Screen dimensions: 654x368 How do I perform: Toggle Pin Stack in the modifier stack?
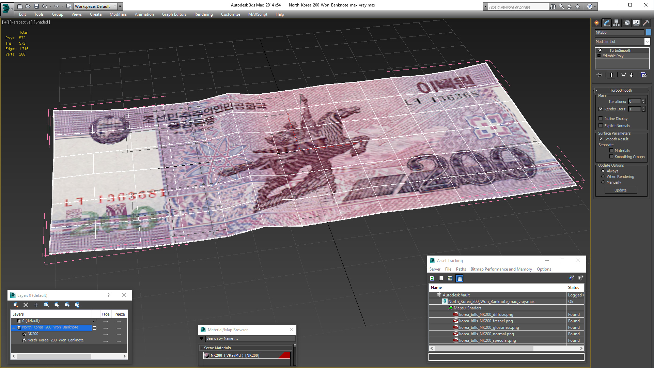tap(599, 75)
